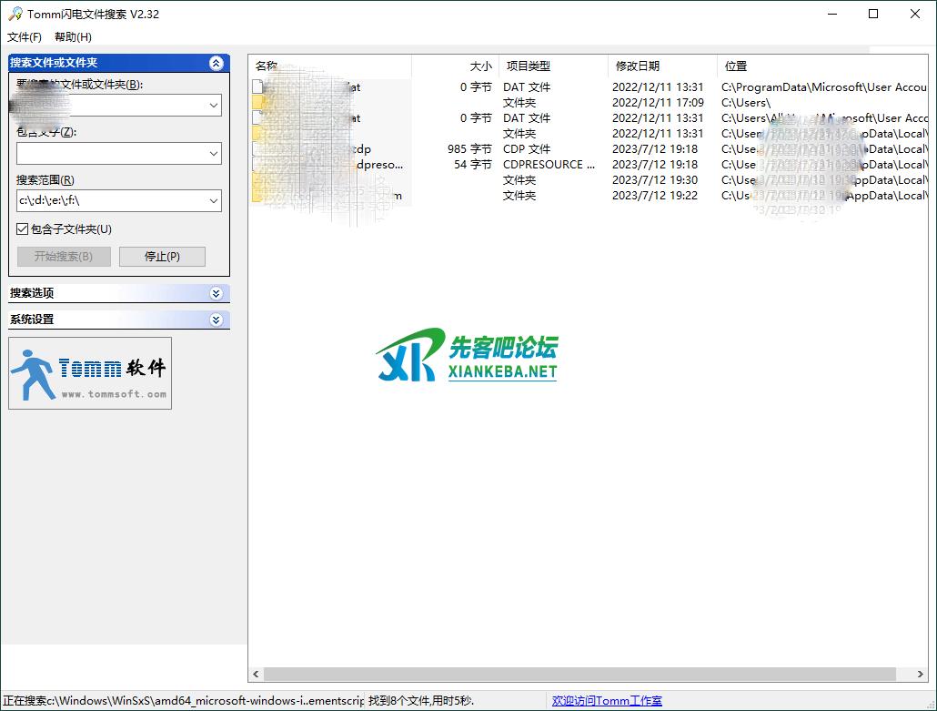Expand the 搜索选项 section

tap(216, 293)
